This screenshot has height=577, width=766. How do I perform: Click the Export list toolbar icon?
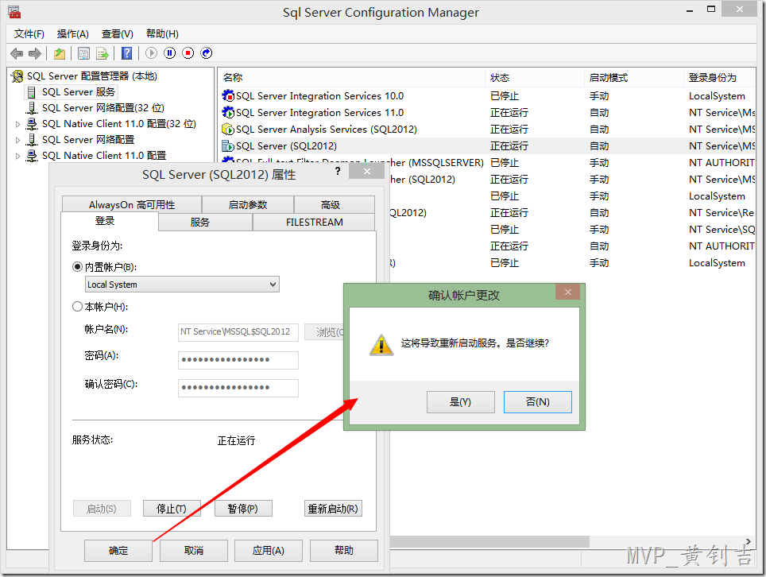click(x=103, y=53)
